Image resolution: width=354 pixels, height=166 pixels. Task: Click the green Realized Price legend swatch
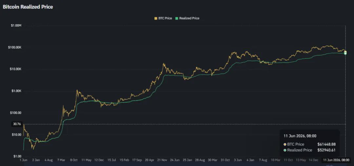[177, 18]
